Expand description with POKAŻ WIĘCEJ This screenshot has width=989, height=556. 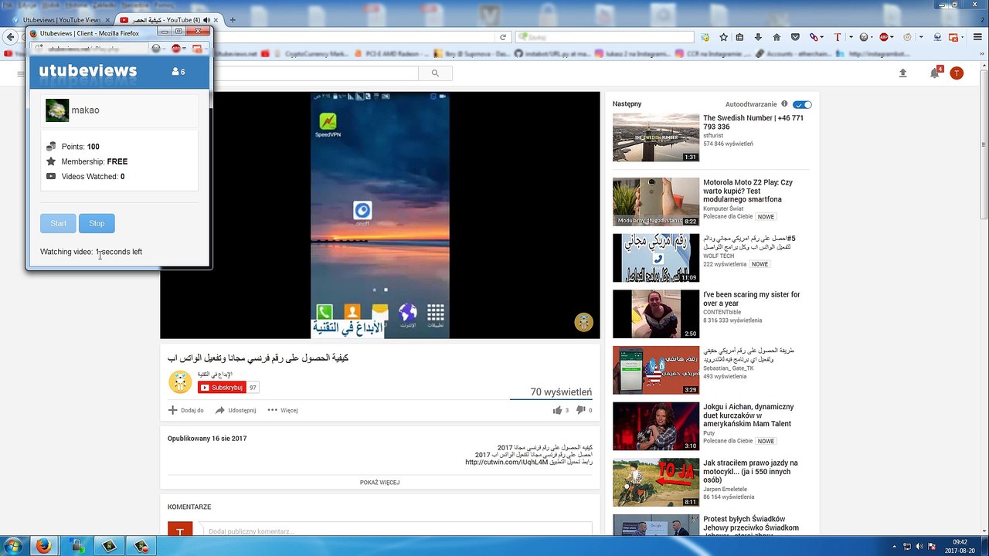pyautogui.click(x=379, y=483)
